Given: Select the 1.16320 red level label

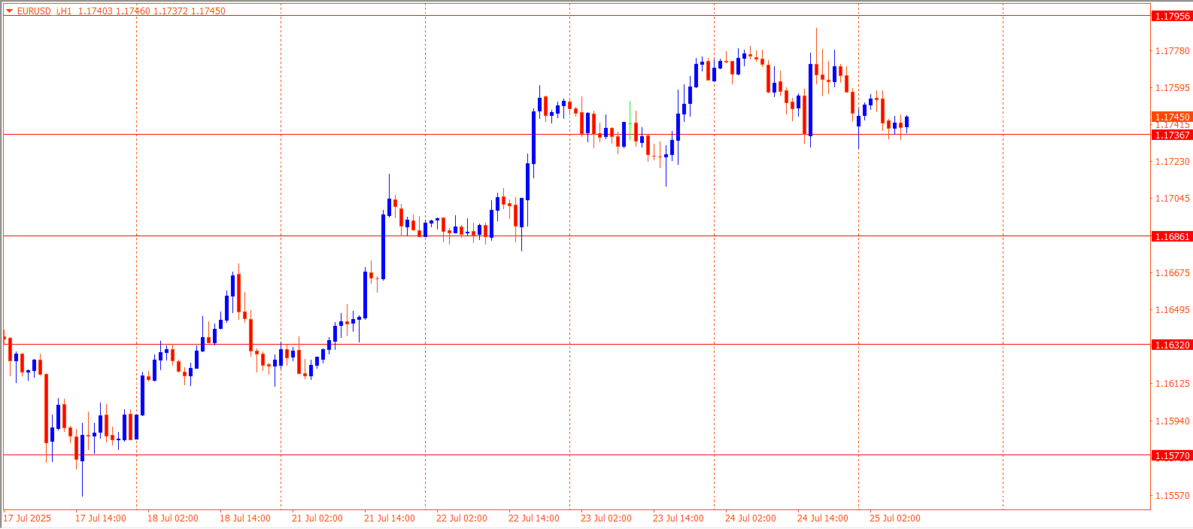Looking at the screenshot, I should tap(1172, 345).
